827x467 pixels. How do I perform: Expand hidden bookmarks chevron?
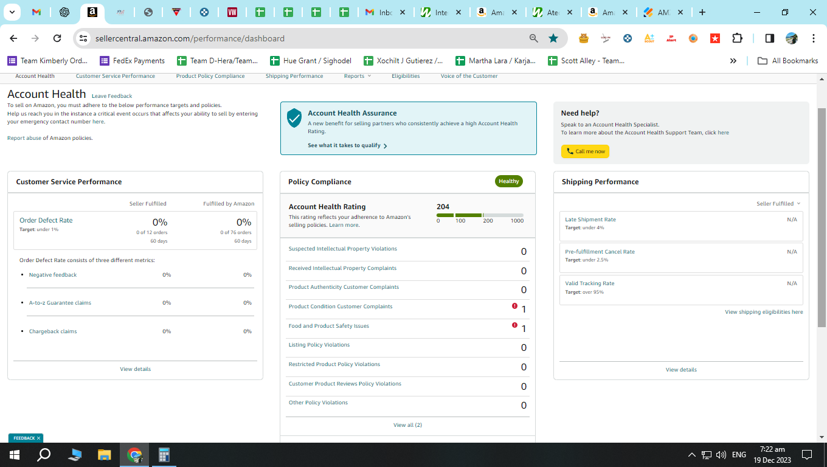tap(733, 61)
